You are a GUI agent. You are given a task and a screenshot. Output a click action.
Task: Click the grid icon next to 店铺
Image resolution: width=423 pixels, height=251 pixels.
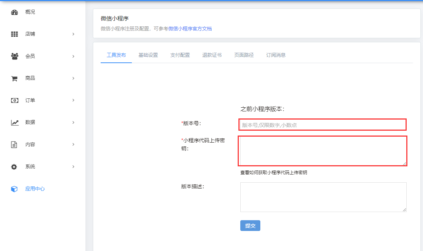coord(14,34)
